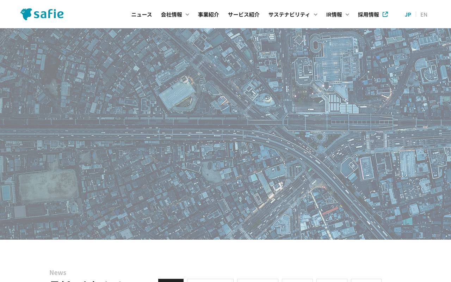Click the external-link icon beside 採用情報
451x282 pixels.
click(x=385, y=14)
